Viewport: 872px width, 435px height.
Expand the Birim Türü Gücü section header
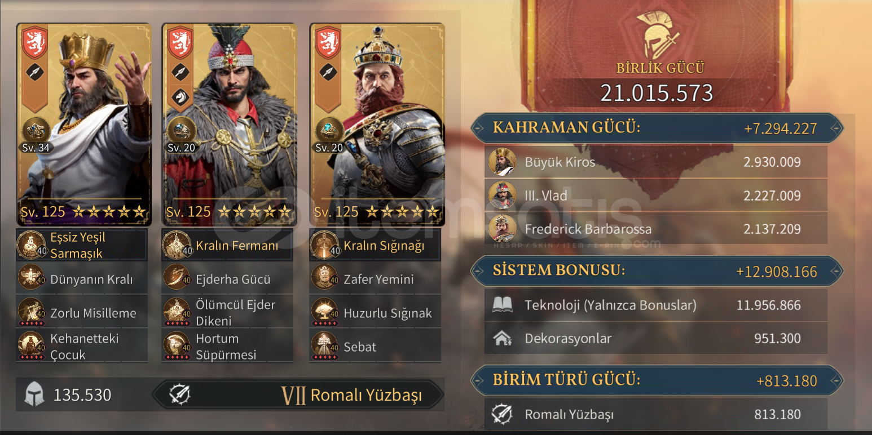(x=657, y=380)
